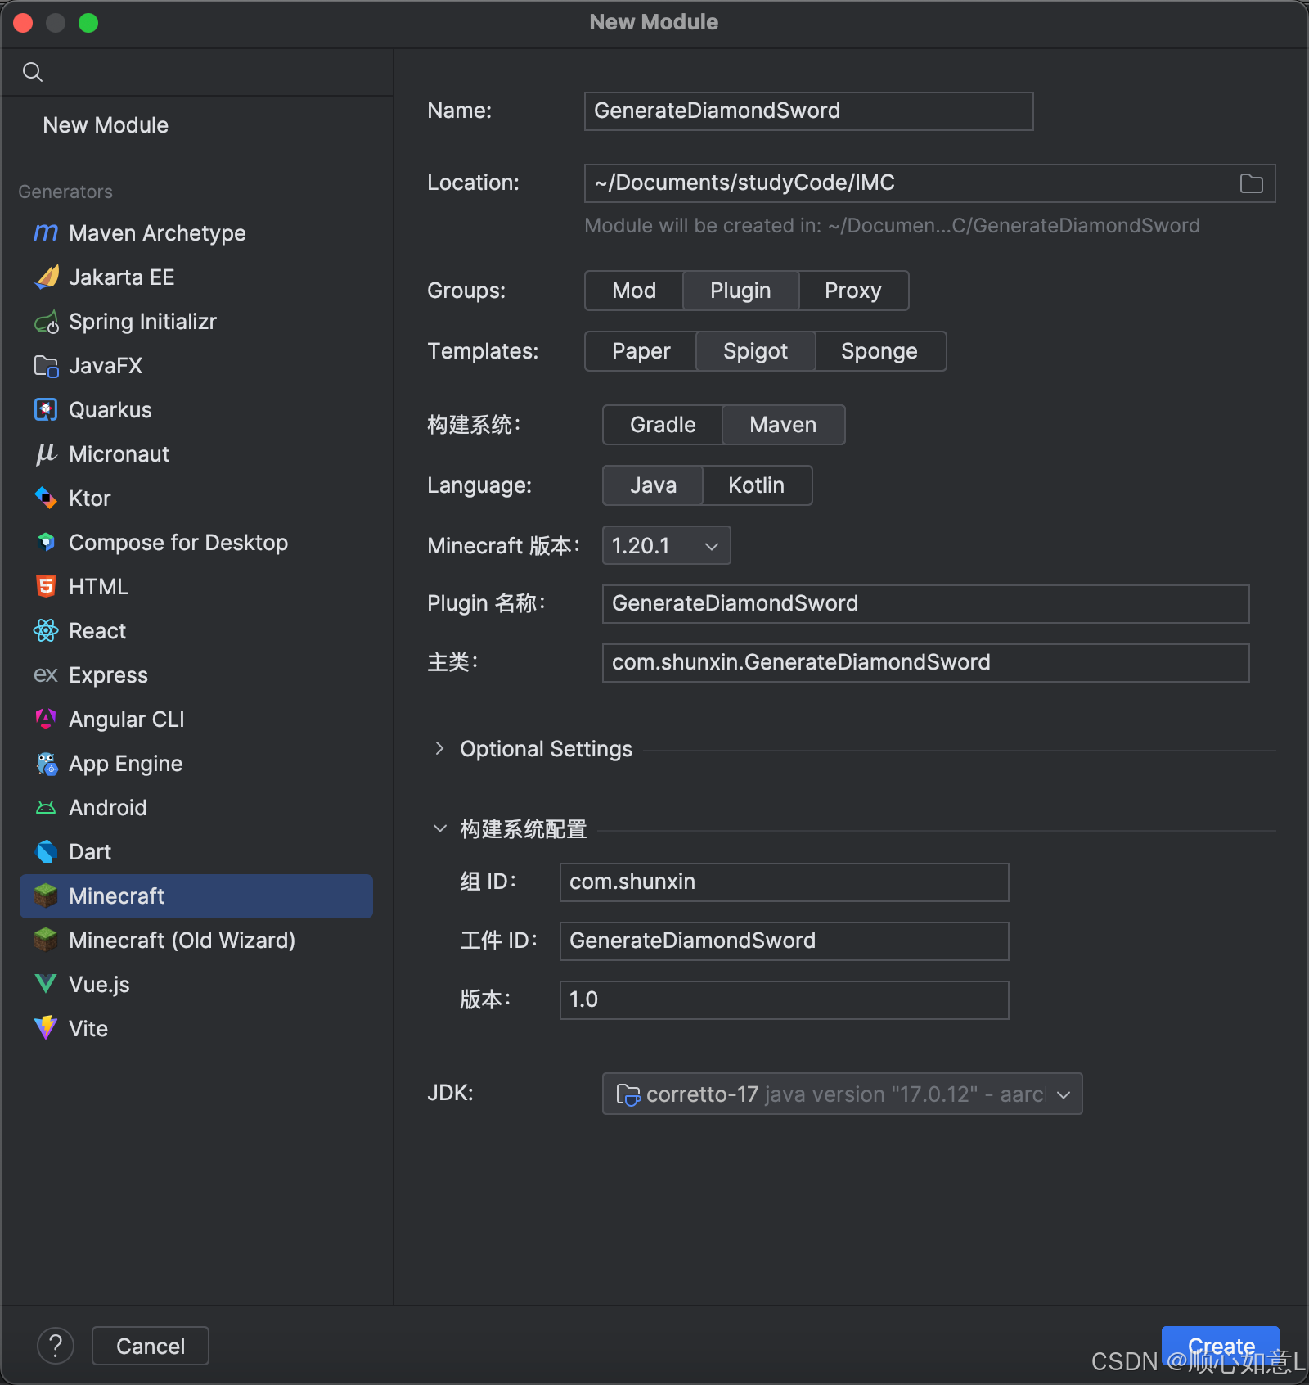Click the sidebar search field
This screenshot has width=1309, height=1385.
coord(196,72)
